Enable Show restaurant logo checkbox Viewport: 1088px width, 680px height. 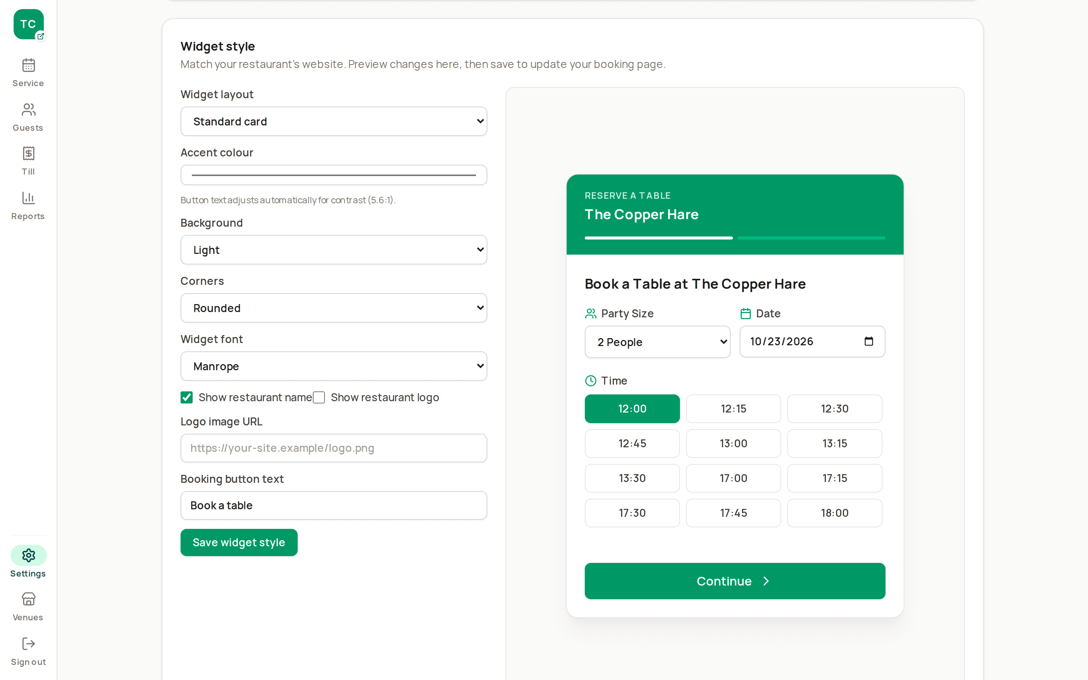click(319, 397)
